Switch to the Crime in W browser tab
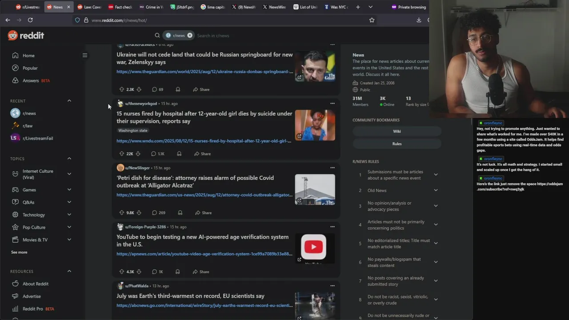 pyautogui.click(x=151, y=7)
